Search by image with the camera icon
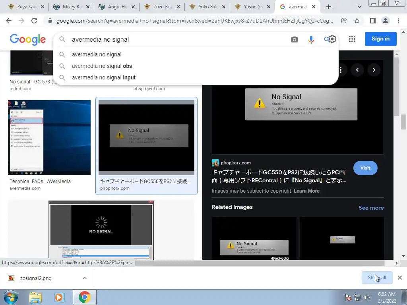This screenshot has height=305, width=407. 295,39
